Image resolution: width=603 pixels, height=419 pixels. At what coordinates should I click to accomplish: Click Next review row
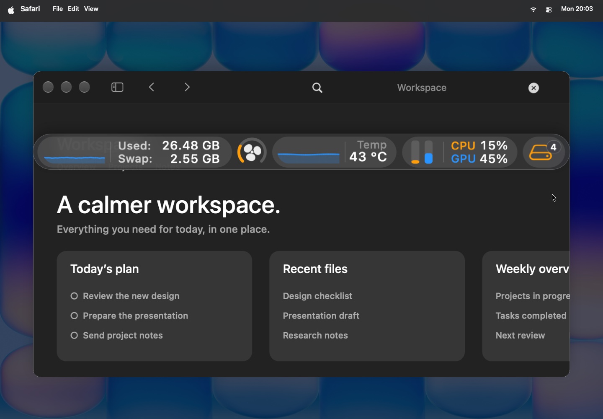pos(520,335)
